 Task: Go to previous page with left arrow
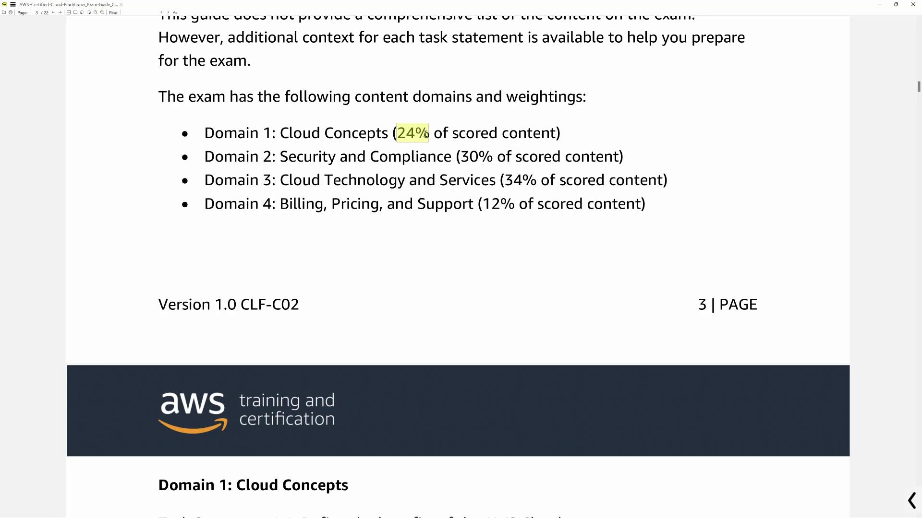click(53, 12)
